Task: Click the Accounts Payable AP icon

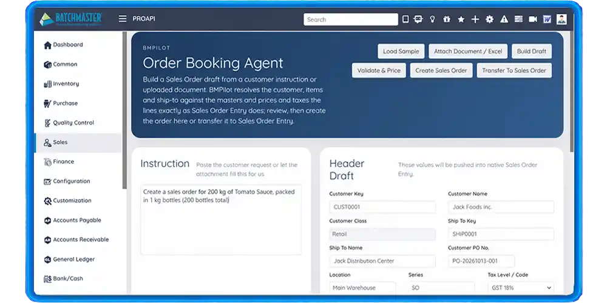Action: [47, 221]
